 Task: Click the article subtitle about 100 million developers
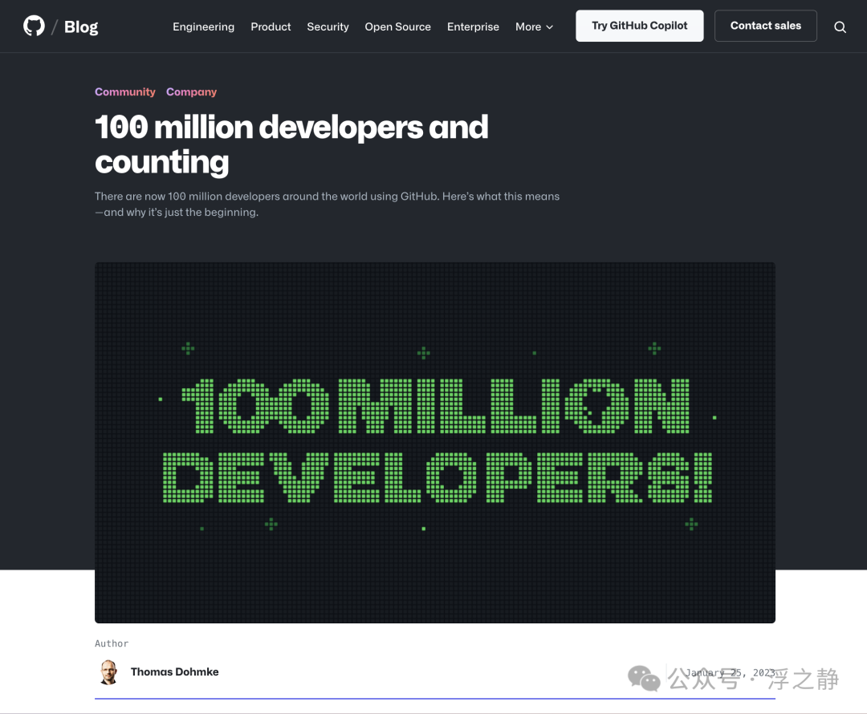[327, 204]
